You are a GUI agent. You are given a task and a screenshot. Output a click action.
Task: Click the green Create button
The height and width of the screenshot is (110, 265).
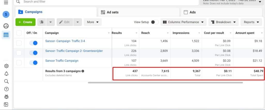(x=26, y=22)
